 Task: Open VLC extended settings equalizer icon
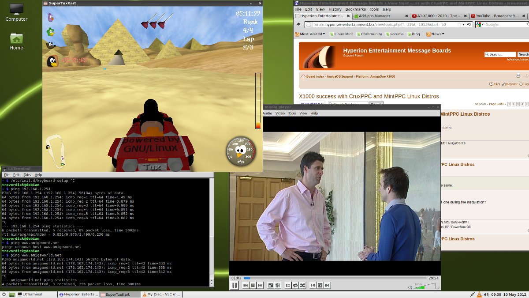pos(278,286)
